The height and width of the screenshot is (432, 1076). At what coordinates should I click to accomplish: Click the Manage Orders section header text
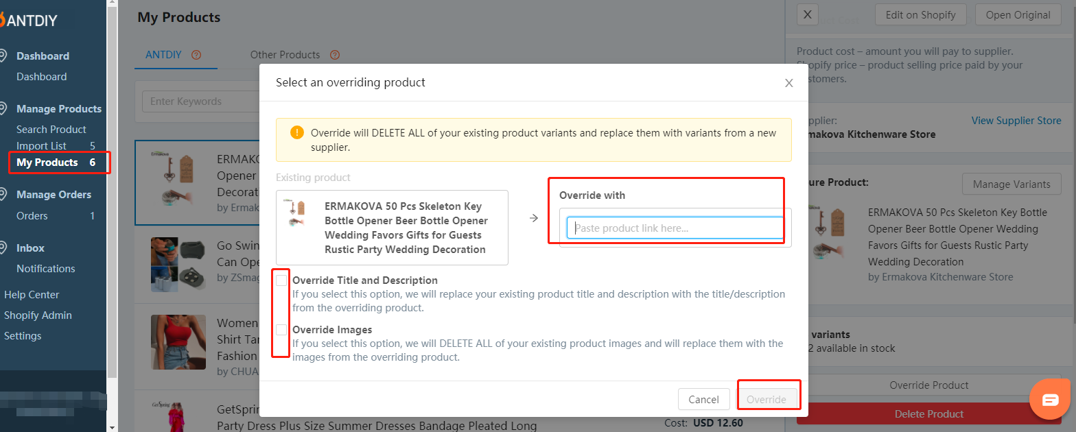(54, 195)
